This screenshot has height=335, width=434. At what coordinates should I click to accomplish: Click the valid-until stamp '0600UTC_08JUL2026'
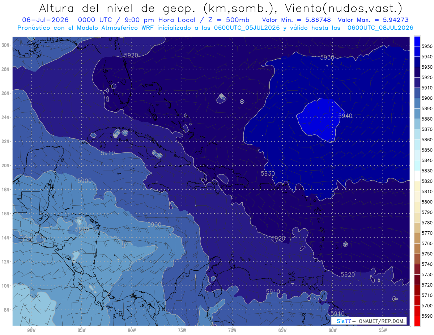point(380,28)
